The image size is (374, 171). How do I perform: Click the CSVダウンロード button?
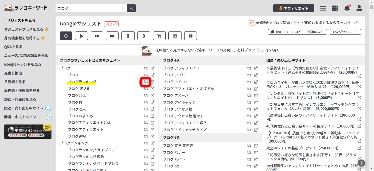tap(345, 32)
